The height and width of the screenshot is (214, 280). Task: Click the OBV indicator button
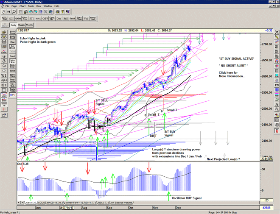(45, 18)
